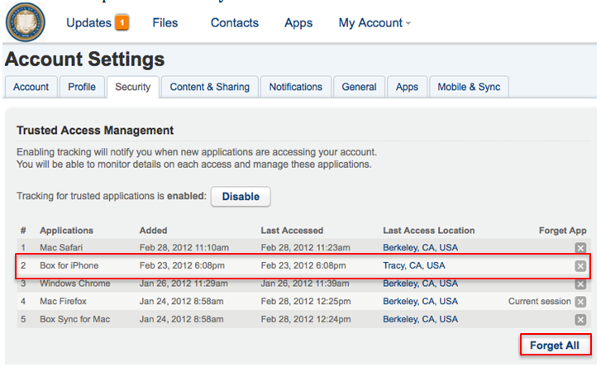This screenshot has width=601, height=367.
Task: Forget the Mac Safari application
Action: 580,248
